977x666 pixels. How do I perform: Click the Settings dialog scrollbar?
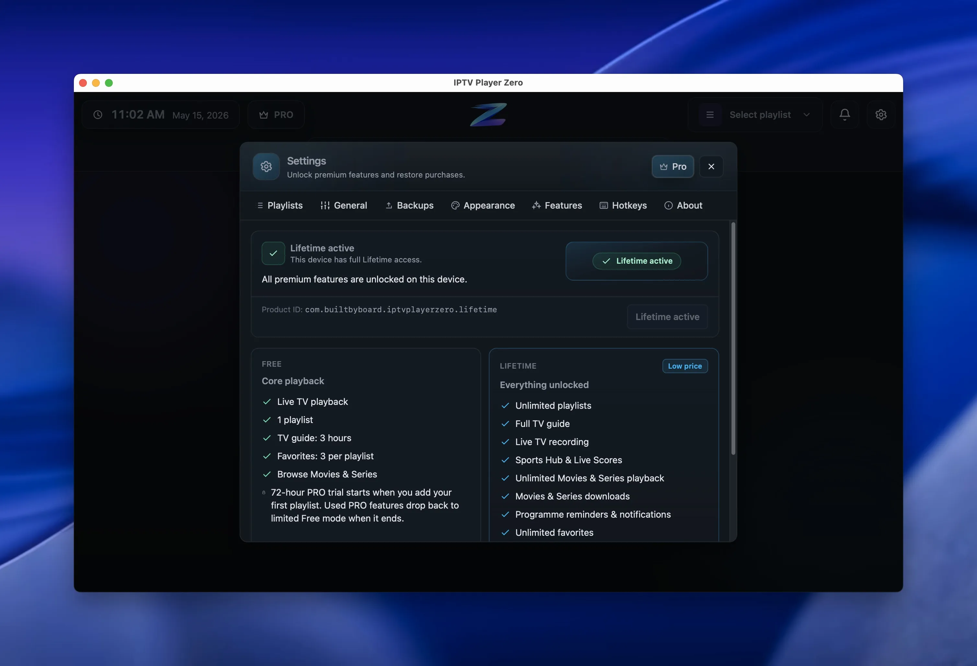[733, 339]
